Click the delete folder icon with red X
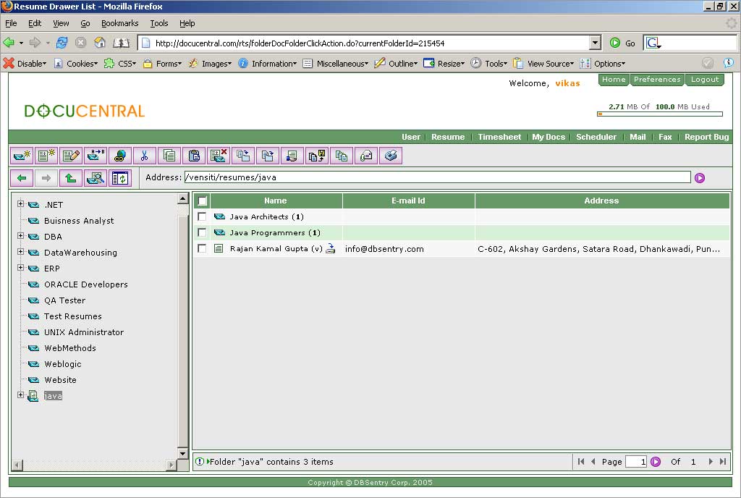Image resolution: width=741 pixels, height=498 pixels. point(218,155)
